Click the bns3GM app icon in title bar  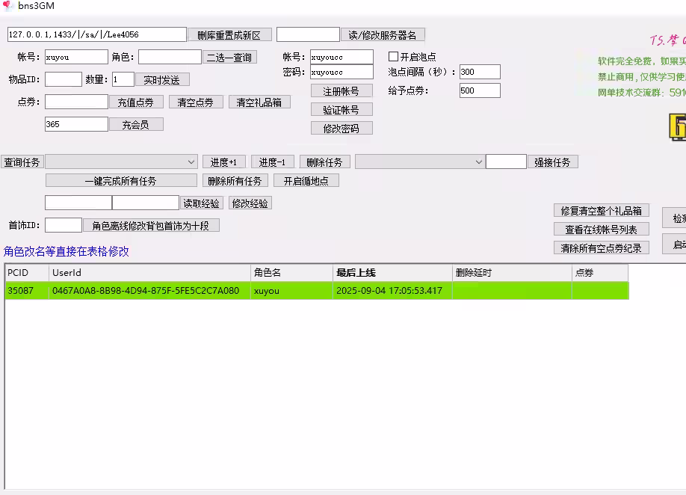click(x=7, y=6)
